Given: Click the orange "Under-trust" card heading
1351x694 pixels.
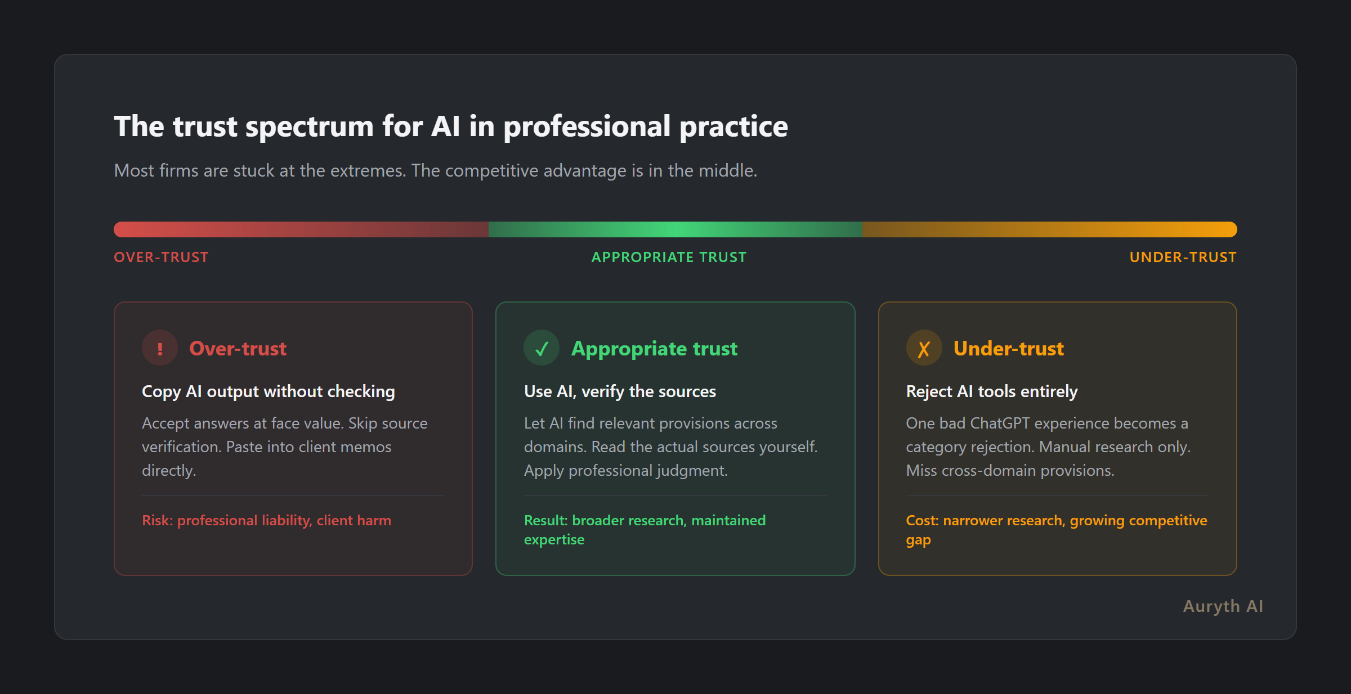Looking at the screenshot, I should coord(1008,349).
